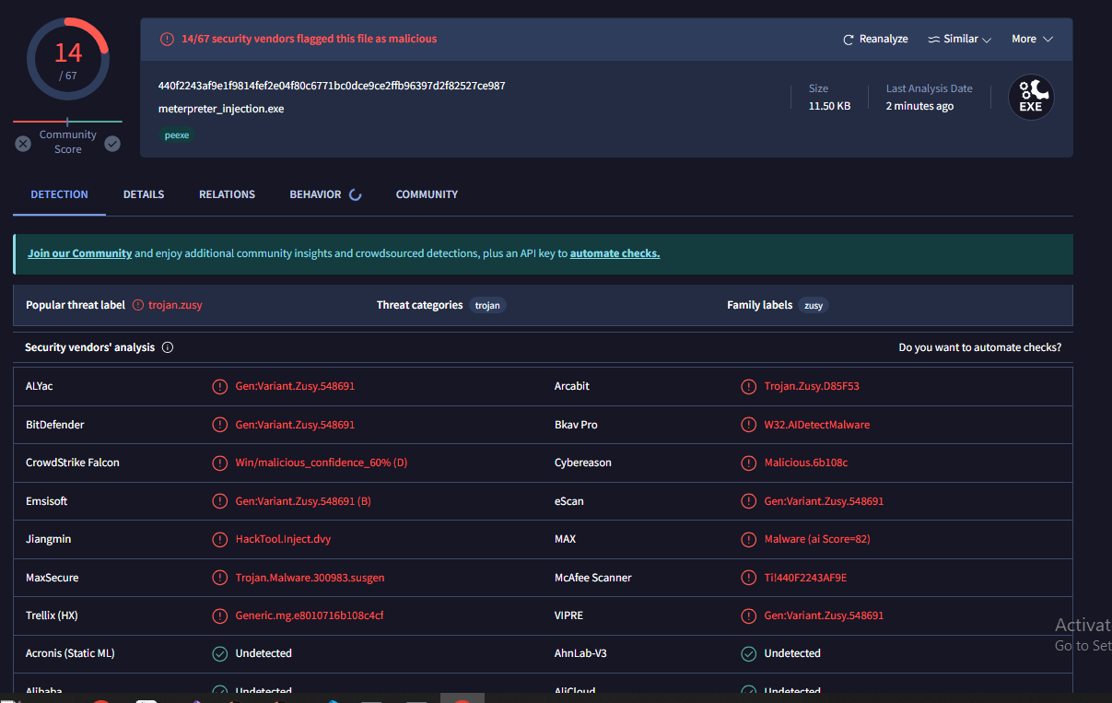Click the red alert icon in banner header
1112x703 pixels.
click(167, 39)
